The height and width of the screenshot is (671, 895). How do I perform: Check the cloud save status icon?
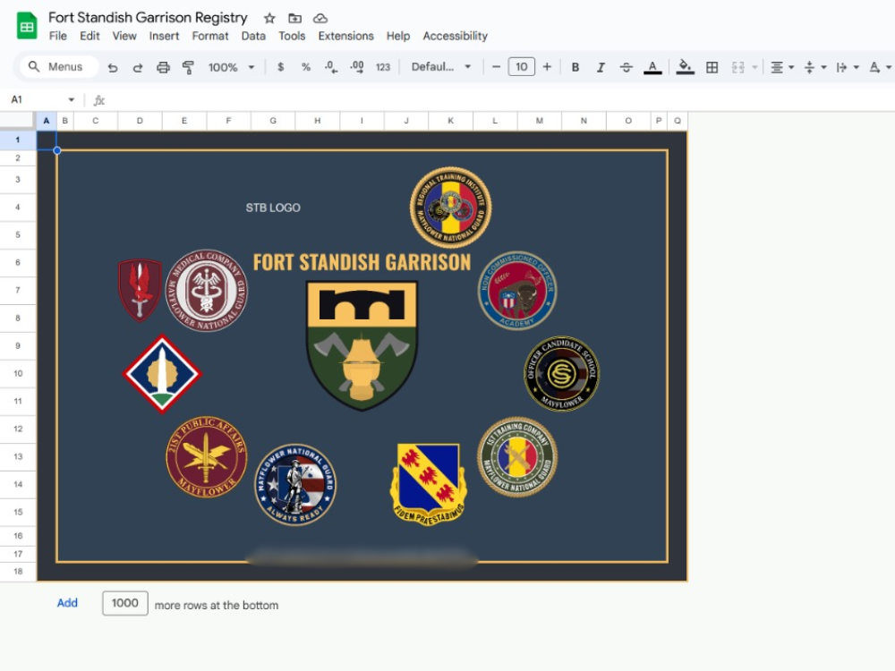click(320, 18)
